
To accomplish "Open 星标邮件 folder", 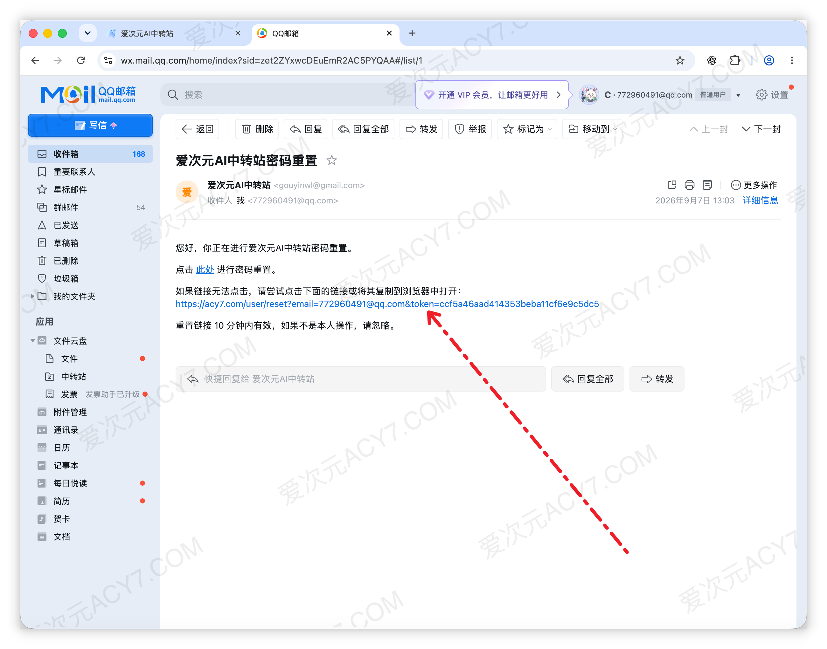I will (90, 190).
